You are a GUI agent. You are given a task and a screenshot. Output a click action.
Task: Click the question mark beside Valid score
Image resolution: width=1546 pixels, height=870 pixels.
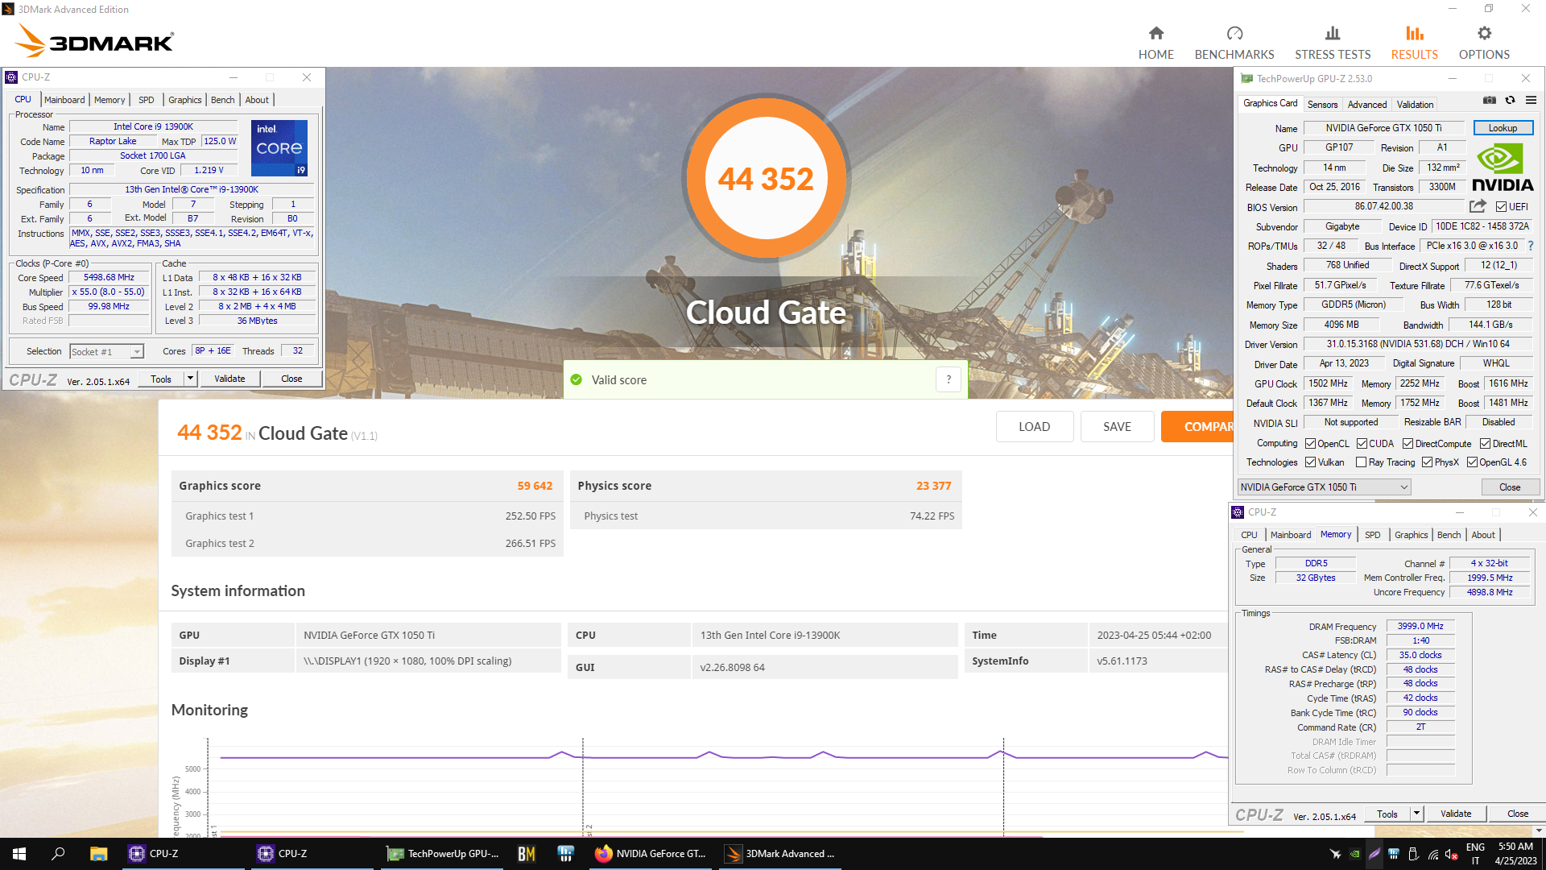coord(949,379)
